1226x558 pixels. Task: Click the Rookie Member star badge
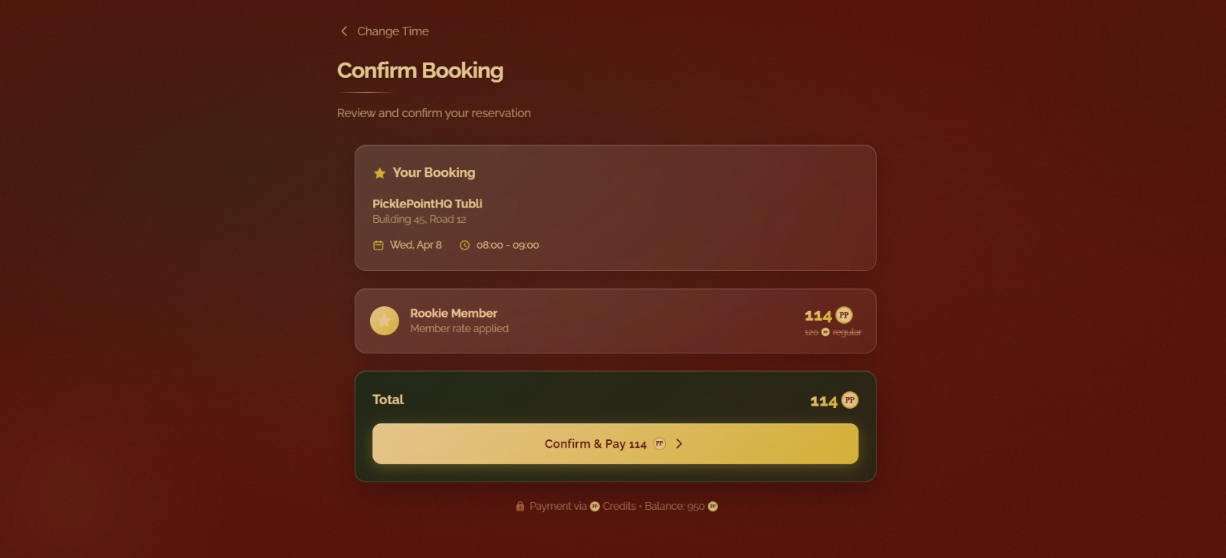coord(385,321)
